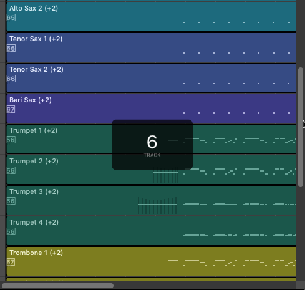Select the Tenor Sax 2 (+2) region
305x290 pixels.
pyautogui.click(x=151, y=78)
